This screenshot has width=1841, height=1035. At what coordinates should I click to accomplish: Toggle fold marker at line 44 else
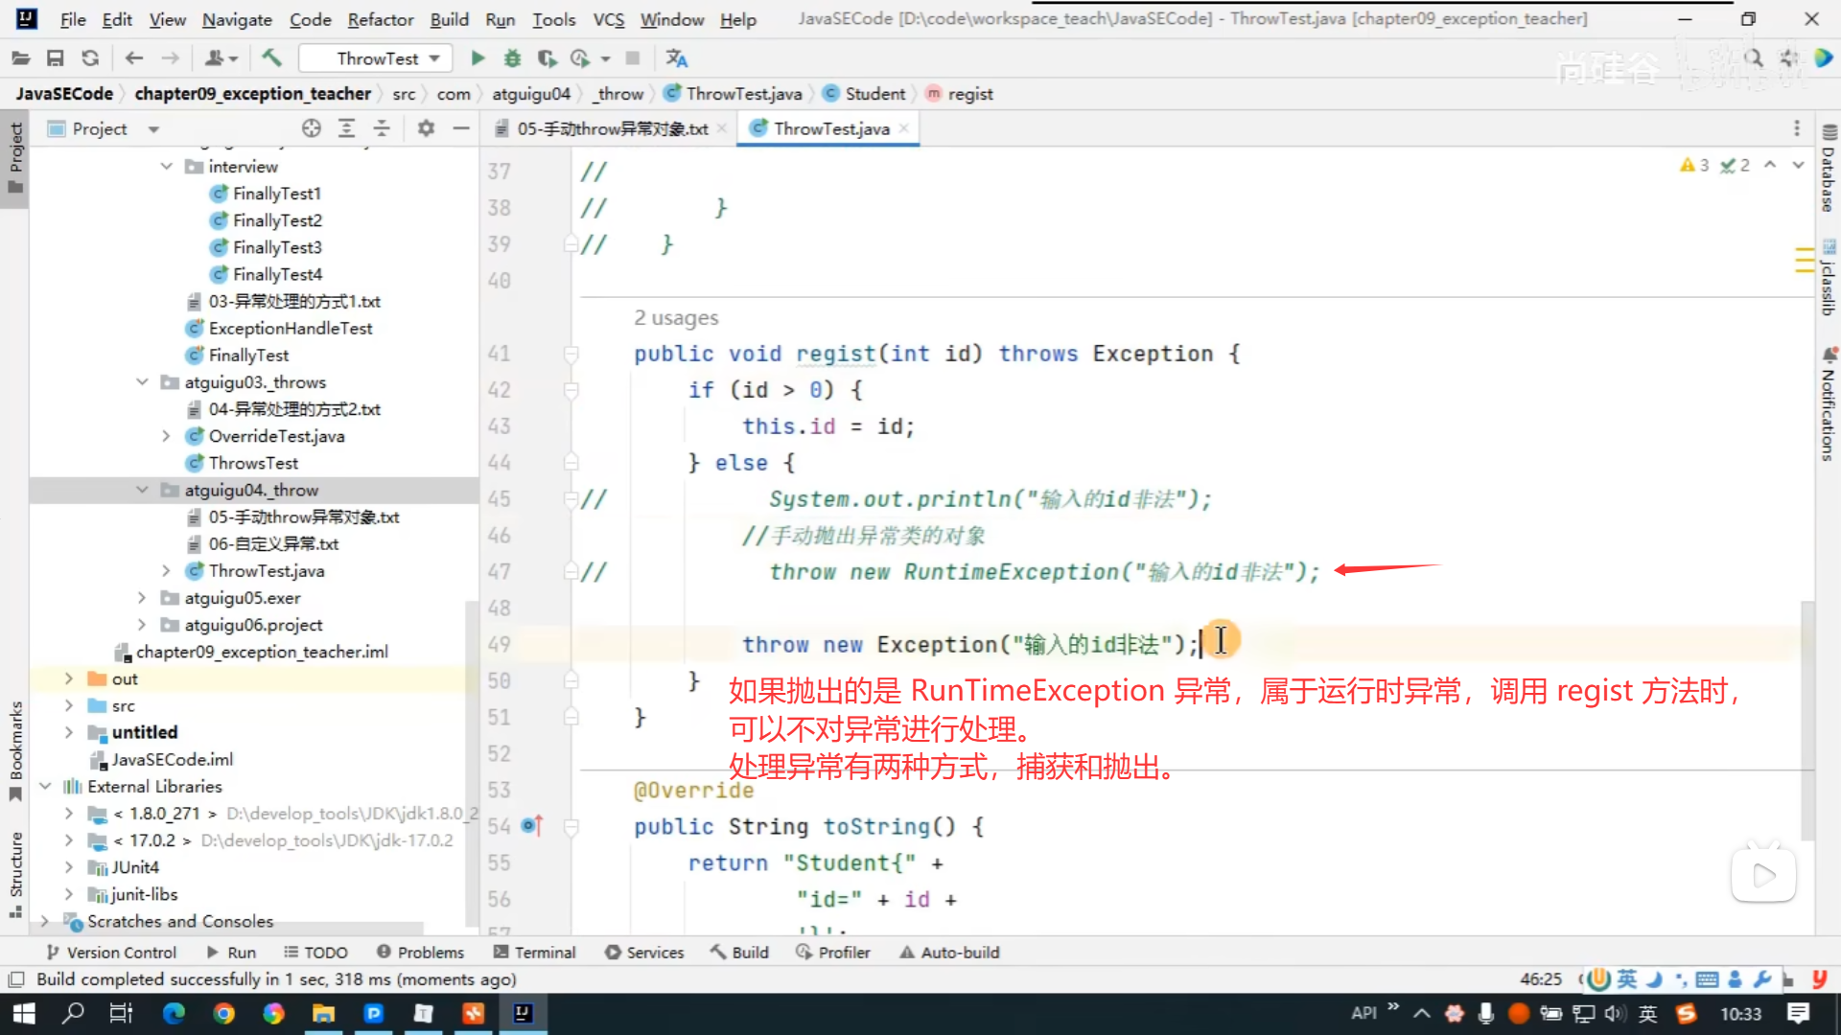(x=571, y=463)
